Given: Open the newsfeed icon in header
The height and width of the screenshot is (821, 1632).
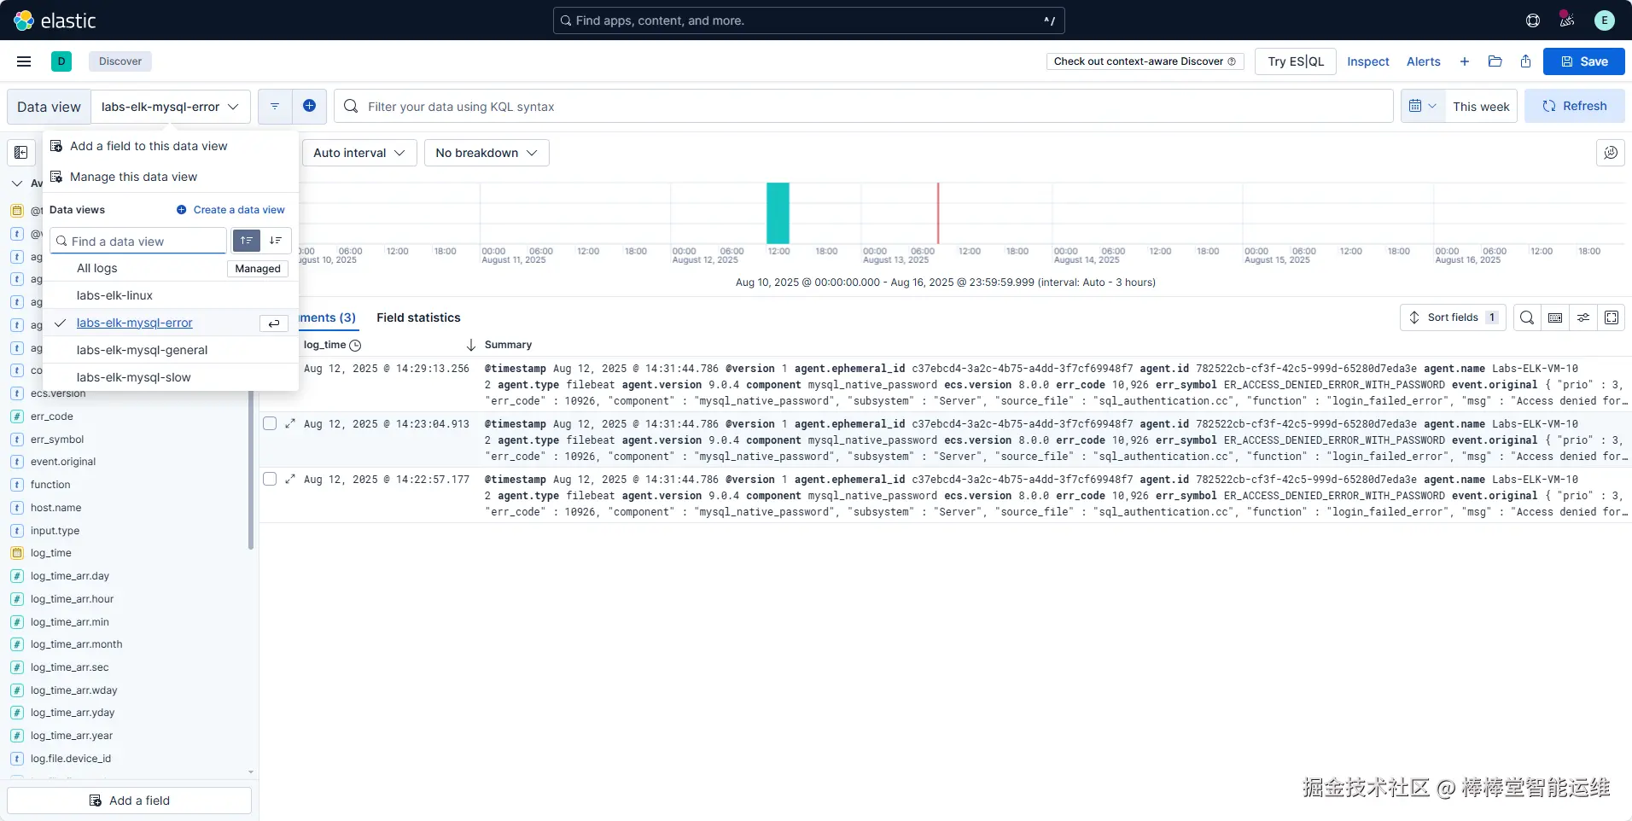Looking at the screenshot, I should click(x=1567, y=20).
